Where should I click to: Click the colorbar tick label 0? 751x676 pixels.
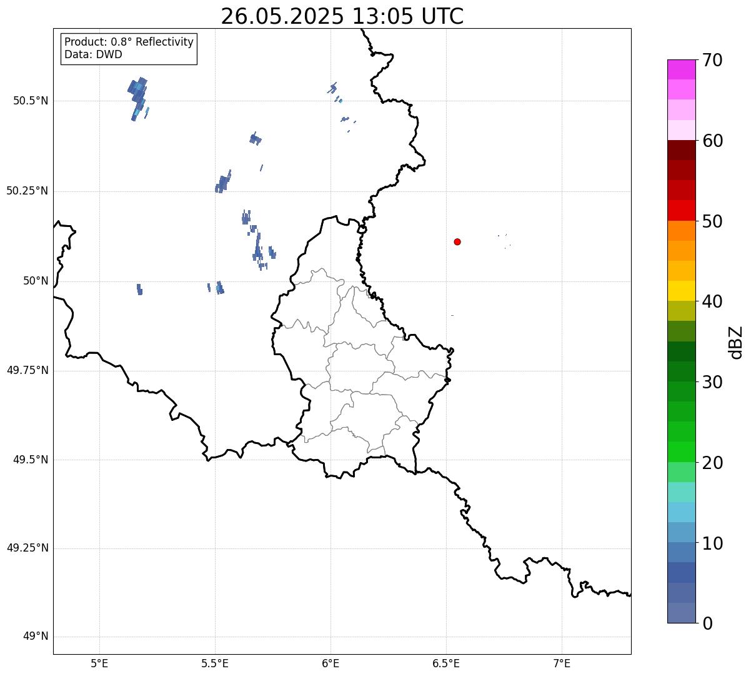coord(707,623)
